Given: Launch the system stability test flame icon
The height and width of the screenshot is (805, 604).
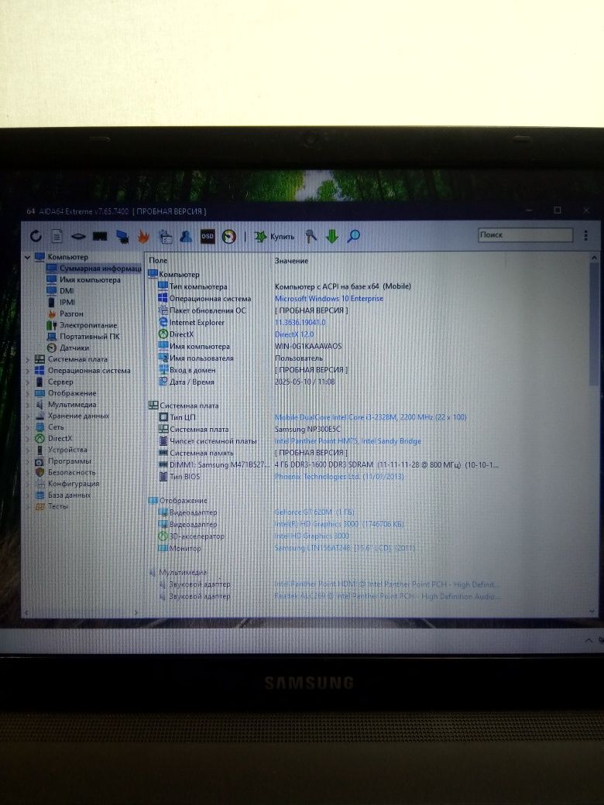Looking at the screenshot, I should 143,236.
